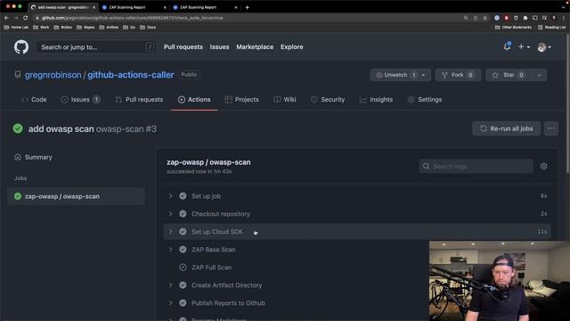This screenshot has width=570, height=321.
Task: Select the zap-owasp / owasp-scan job
Action: (x=76, y=196)
